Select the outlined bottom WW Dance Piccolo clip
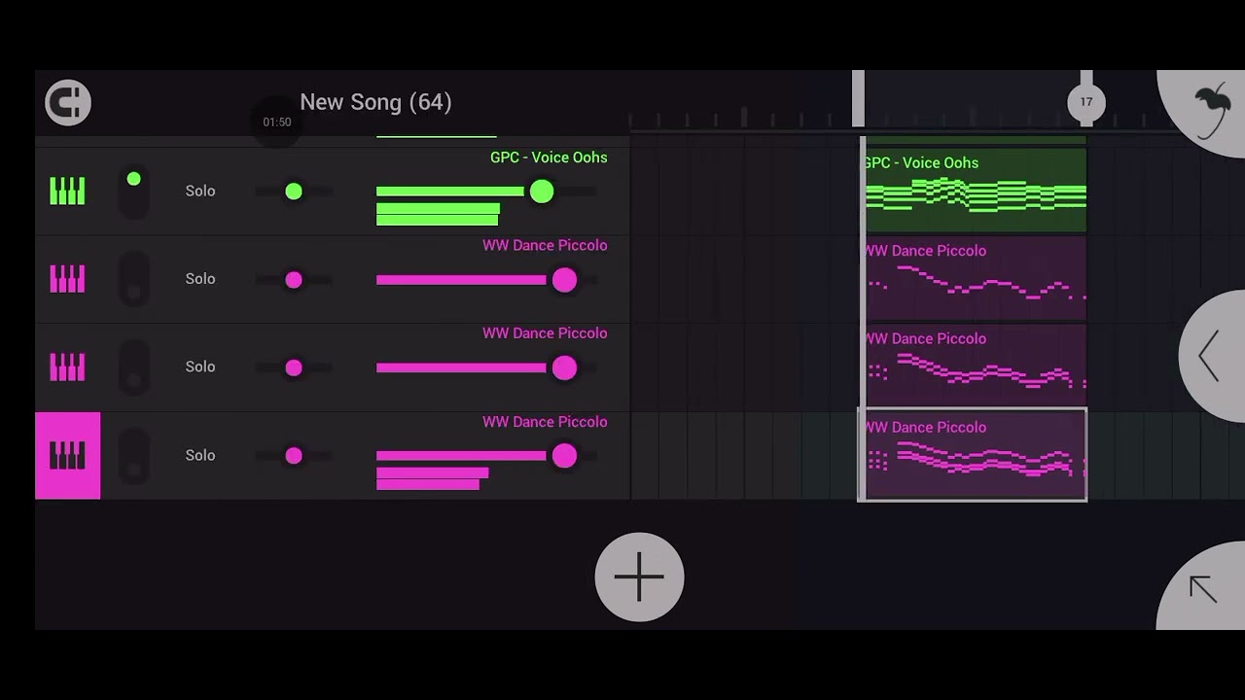This screenshot has width=1245, height=700. point(973,455)
